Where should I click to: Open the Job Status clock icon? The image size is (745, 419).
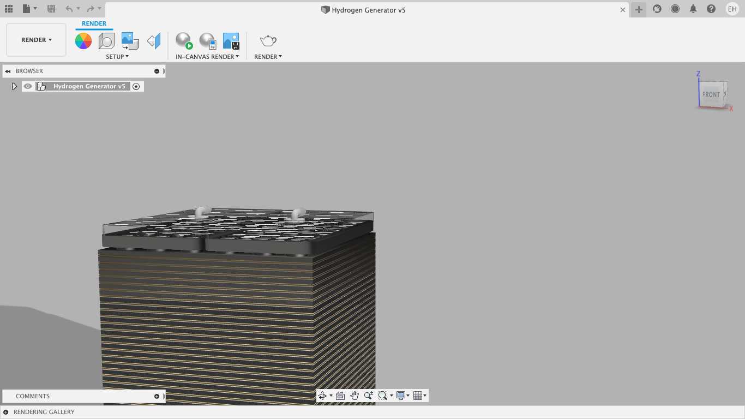(675, 9)
